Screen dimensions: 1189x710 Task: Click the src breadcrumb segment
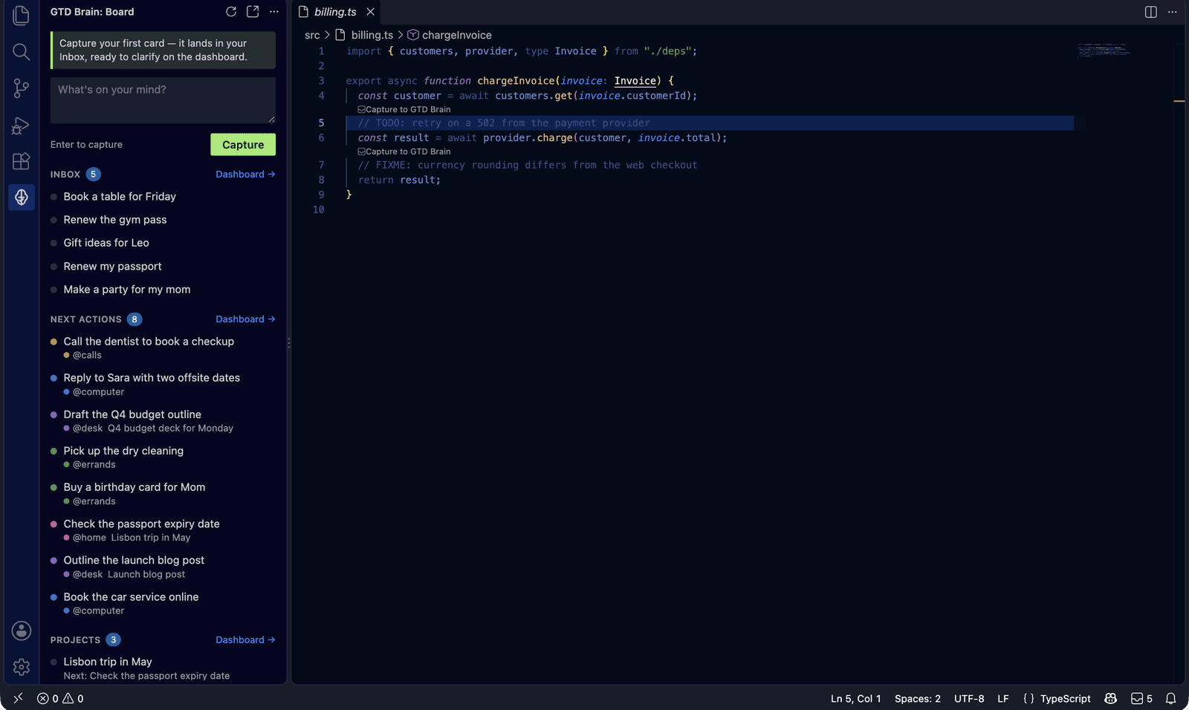pos(312,35)
